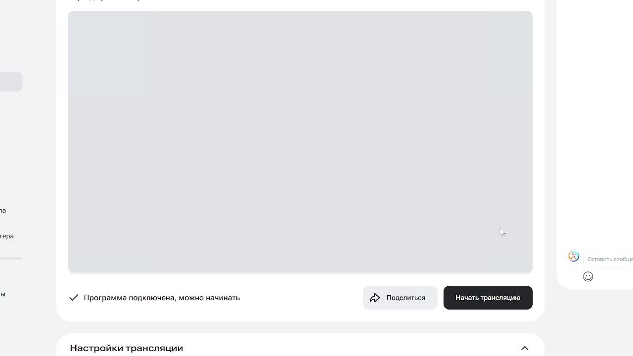The height and width of the screenshot is (356, 633).
Task: Click the user avatar beside chat input
Action: [574, 257]
